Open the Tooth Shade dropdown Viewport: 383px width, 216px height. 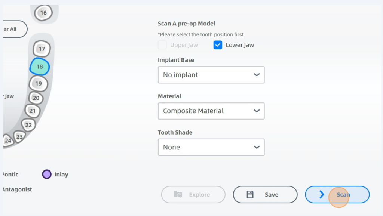pyautogui.click(x=211, y=147)
